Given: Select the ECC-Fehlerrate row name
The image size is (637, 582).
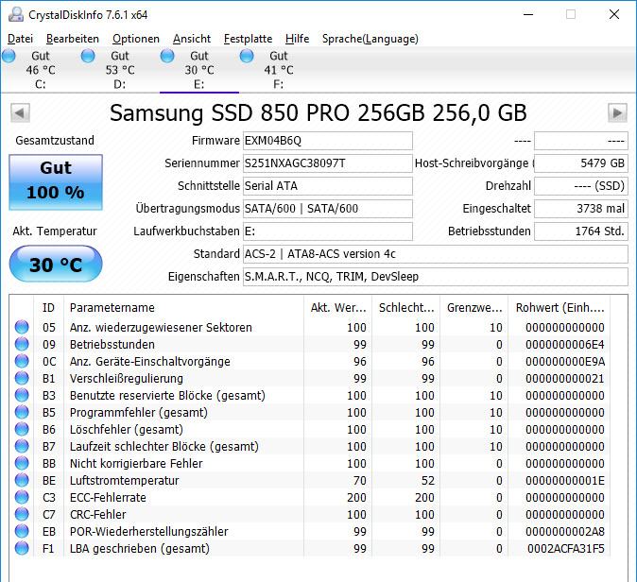Looking at the screenshot, I should pos(108,498).
